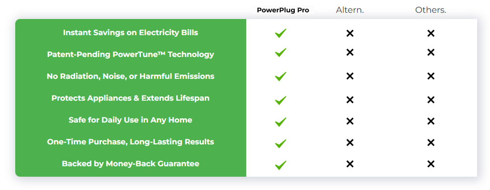Click Instant Savings on Electricity Bills text

(x=130, y=33)
